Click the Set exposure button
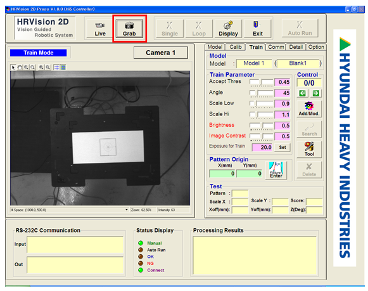Image resolution: width=368 pixels, height=291 pixels. click(x=282, y=148)
